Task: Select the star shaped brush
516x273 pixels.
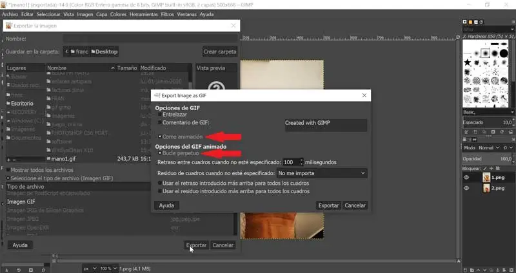Action: tap(467, 62)
